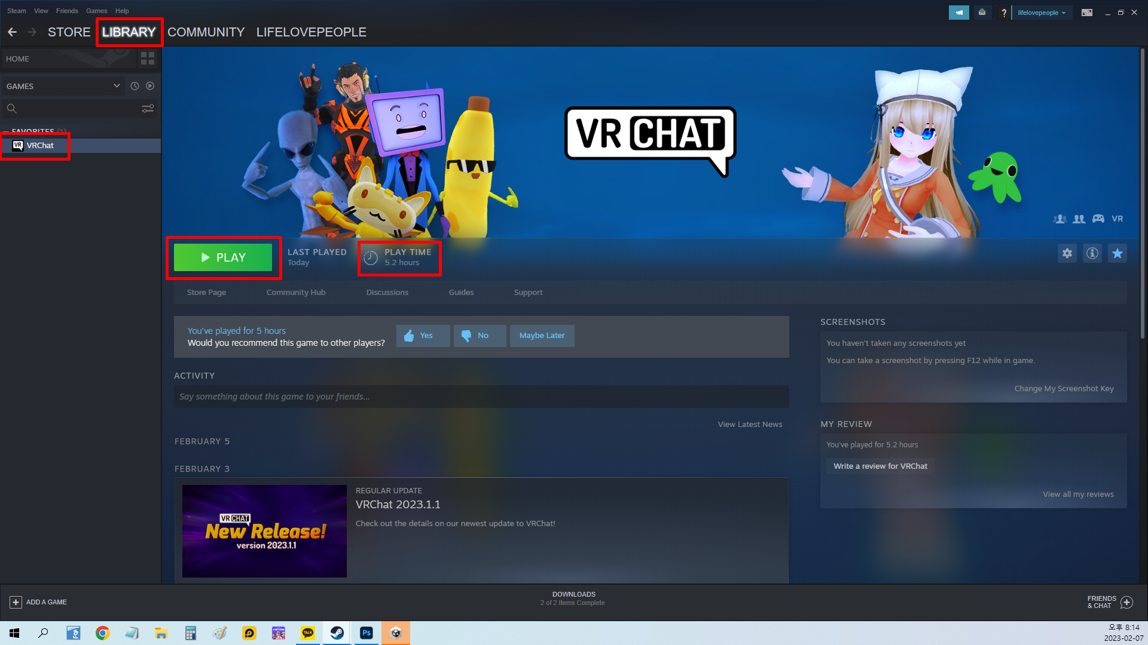
Task: Go back with the left arrow
Action: 13,32
